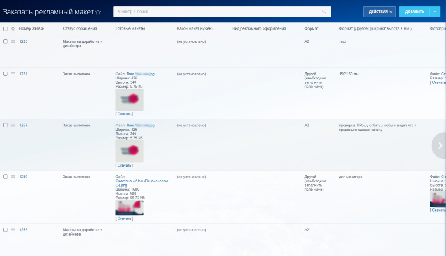This screenshot has width=446, height=256.
Task: Select 'Заказ выполнен' status in row 1259
Action: pyautogui.click(x=76, y=177)
